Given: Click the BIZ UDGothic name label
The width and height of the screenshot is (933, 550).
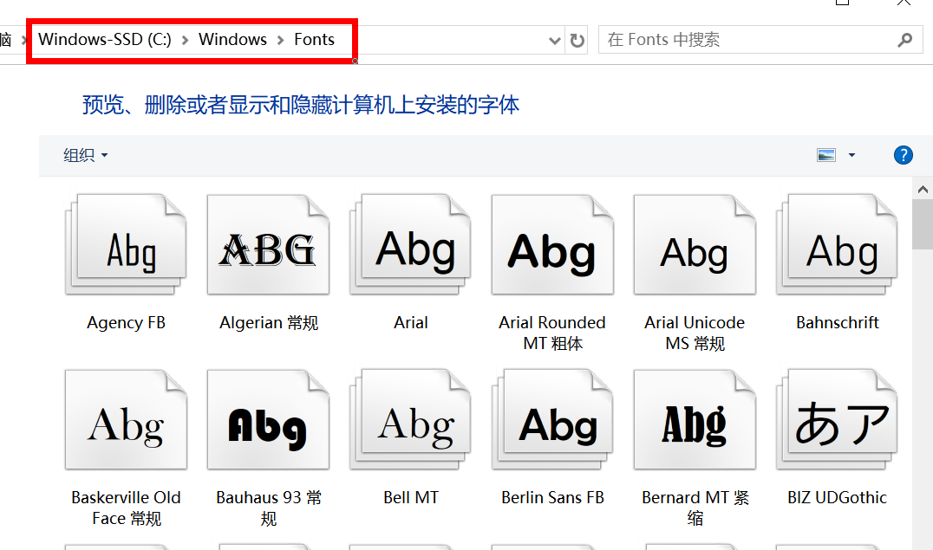Looking at the screenshot, I should click(x=838, y=498).
